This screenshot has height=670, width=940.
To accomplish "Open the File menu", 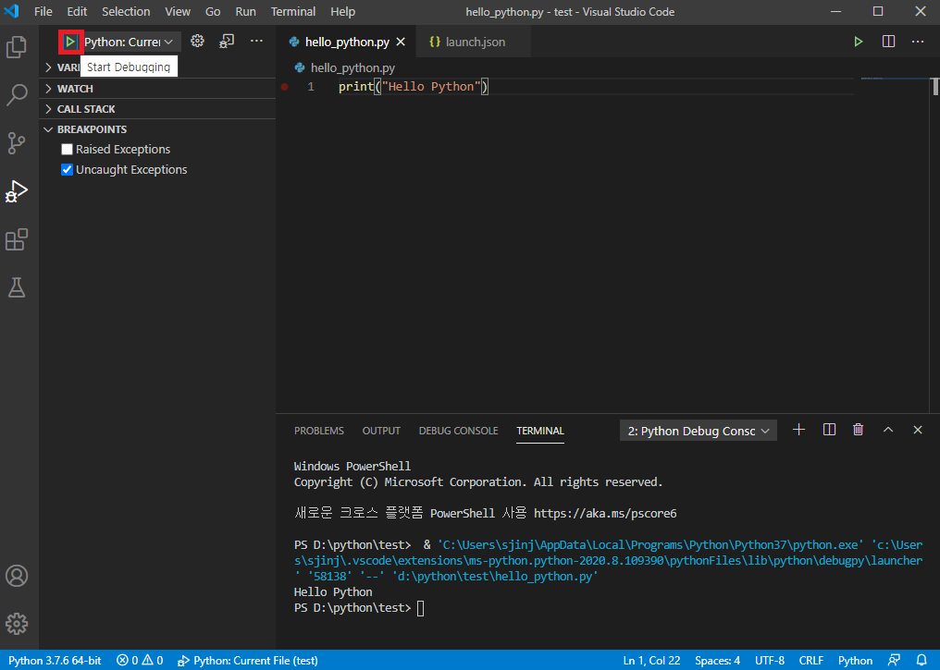I will pyautogui.click(x=43, y=11).
